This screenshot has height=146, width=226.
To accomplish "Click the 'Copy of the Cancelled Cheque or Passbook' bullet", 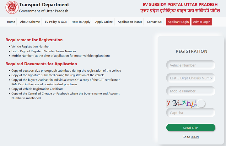I will click(65, 96).
